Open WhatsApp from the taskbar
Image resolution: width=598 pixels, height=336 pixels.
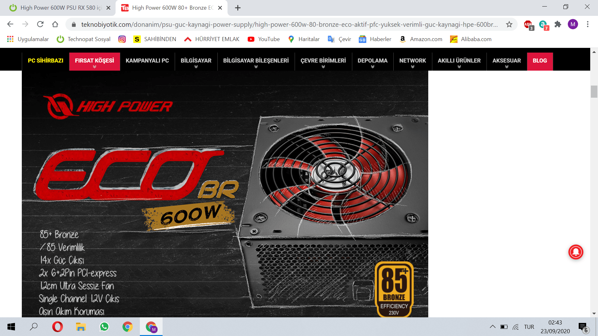(x=104, y=327)
